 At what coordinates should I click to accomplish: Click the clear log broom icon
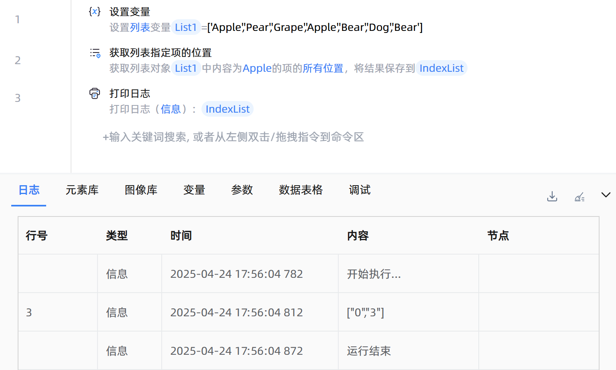coord(579,197)
